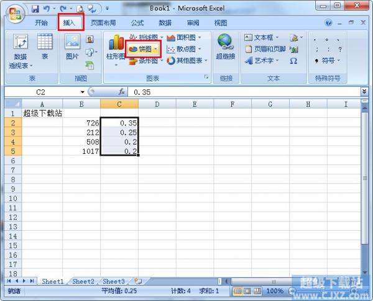
Task: Open the PivotTable (数据透视表) tool
Action: [x=21, y=51]
